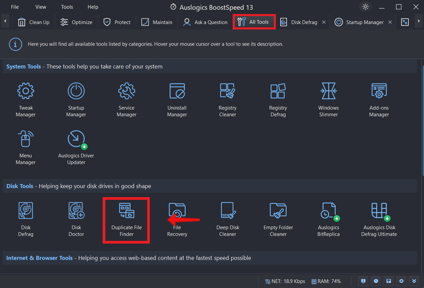Open the File menu
Screen dimensions: 424x288
click(x=15, y=7)
